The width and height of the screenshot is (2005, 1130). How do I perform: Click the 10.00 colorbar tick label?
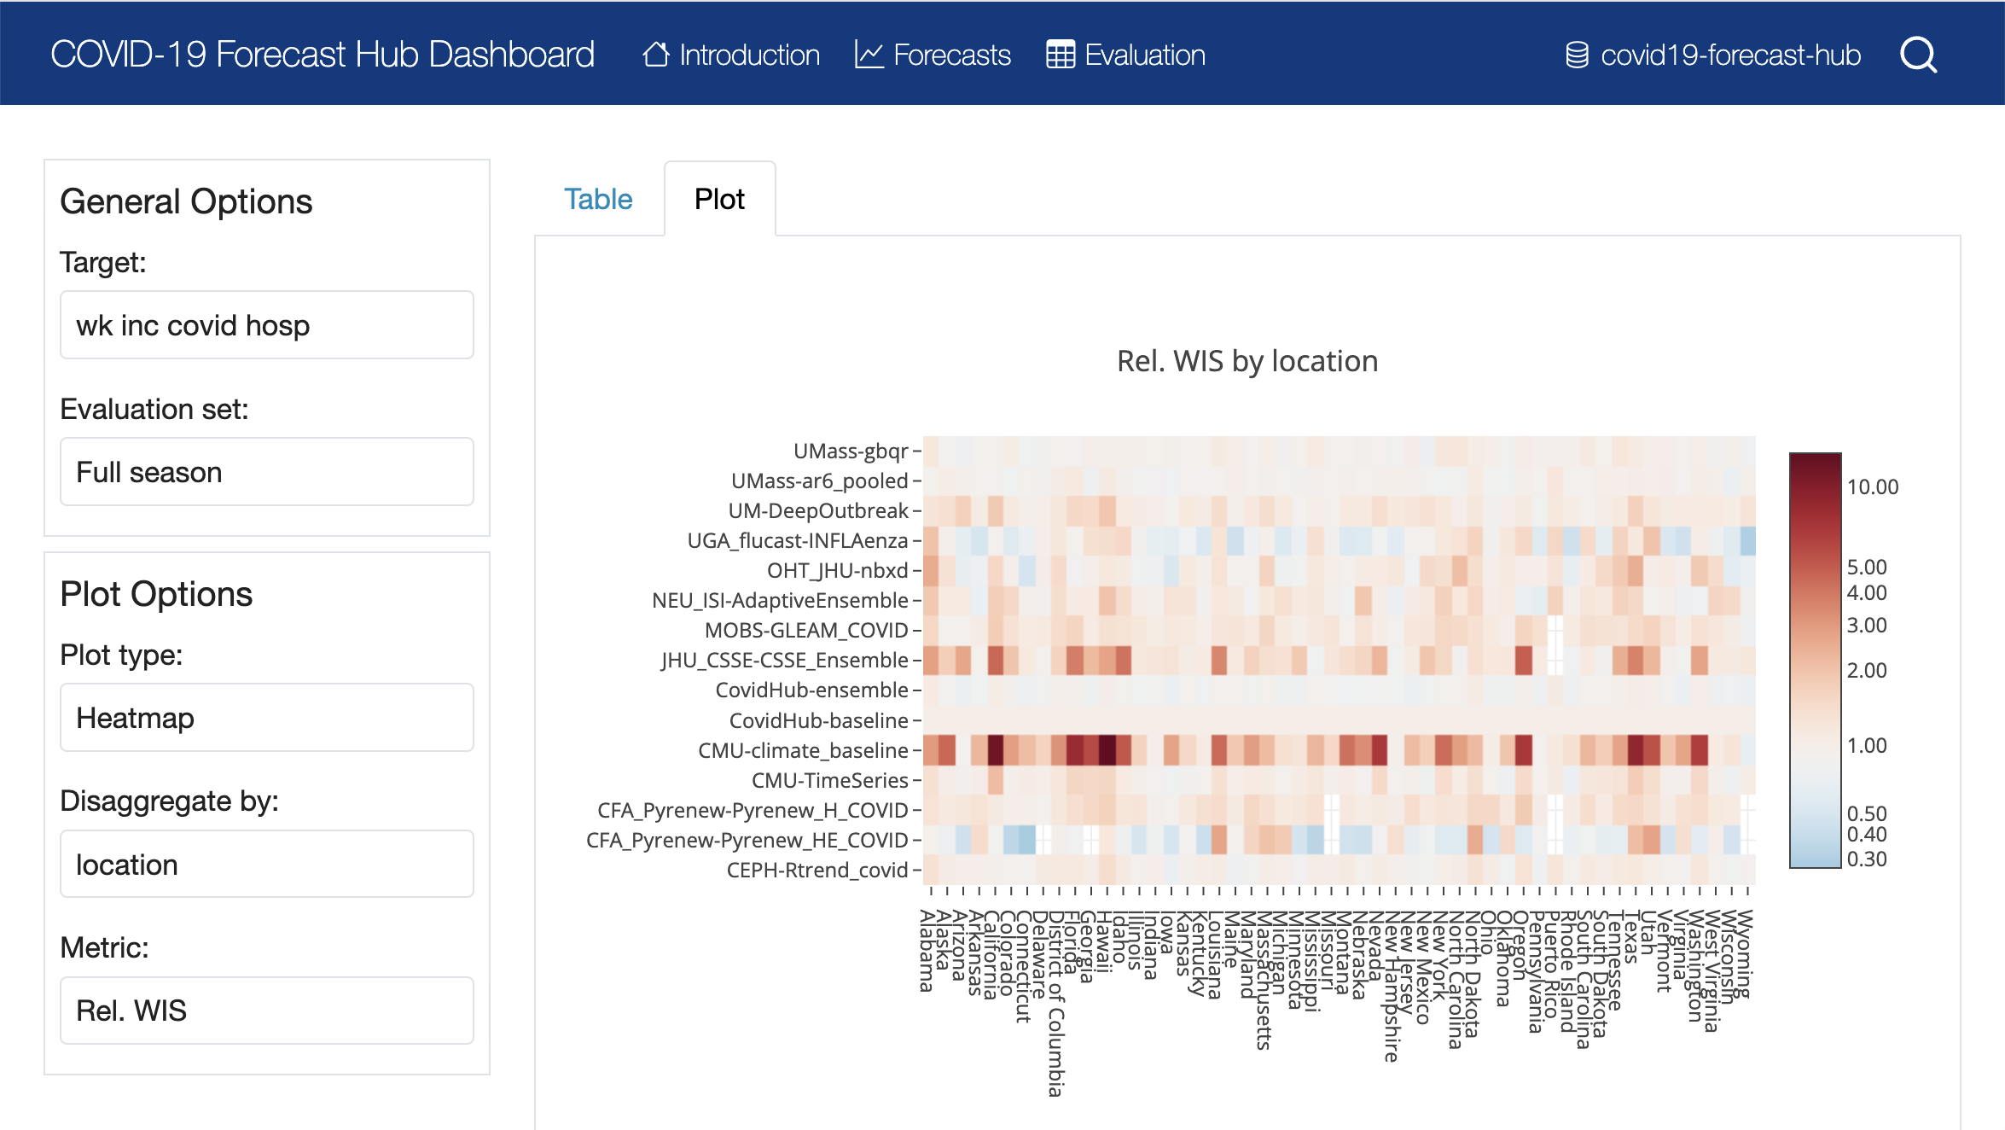click(x=1872, y=486)
